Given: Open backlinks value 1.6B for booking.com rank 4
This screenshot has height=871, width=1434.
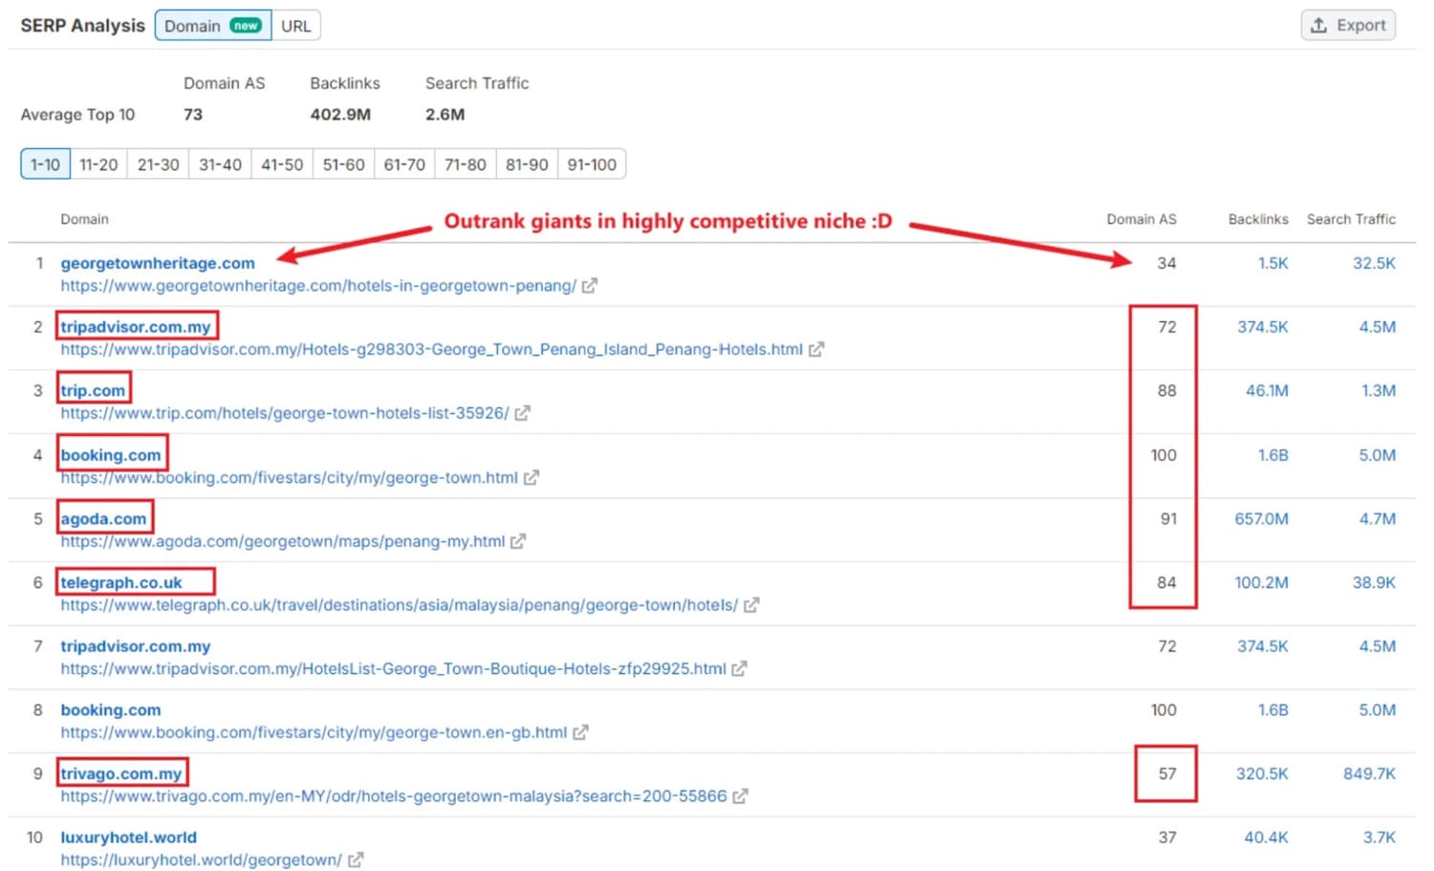Looking at the screenshot, I should pyautogui.click(x=1272, y=455).
